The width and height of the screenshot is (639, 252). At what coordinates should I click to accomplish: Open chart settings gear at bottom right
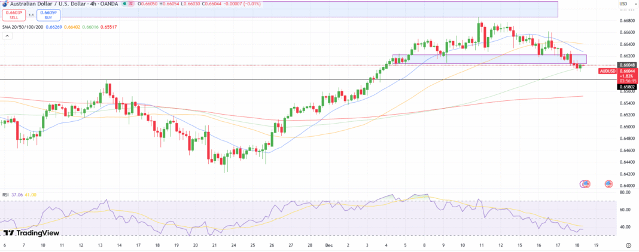[x=628, y=245]
